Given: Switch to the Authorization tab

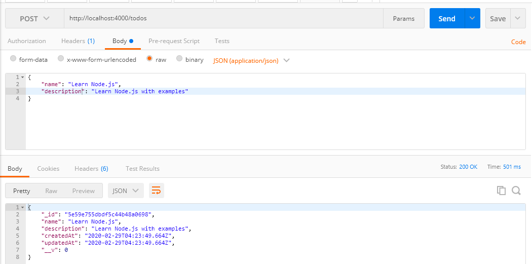Looking at the screenshot, I should [26, 41].
